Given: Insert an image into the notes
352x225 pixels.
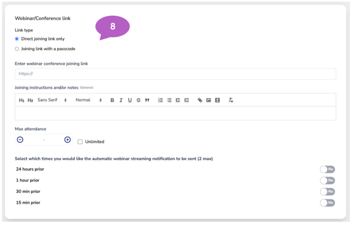Looking at the screenshot, I should pos(208,100).
